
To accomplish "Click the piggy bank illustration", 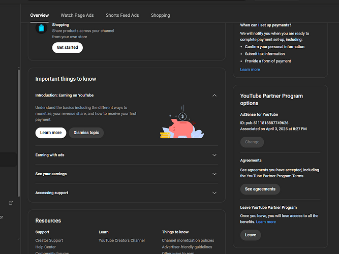I will coord(182,122).
